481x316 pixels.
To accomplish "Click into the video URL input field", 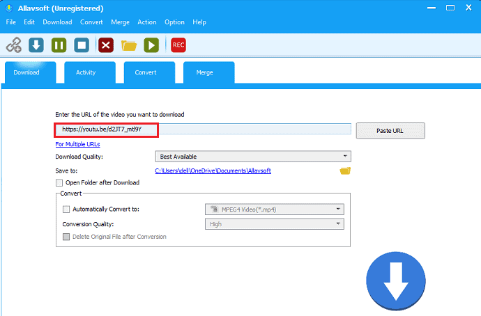I will click(x=203, y=129).
